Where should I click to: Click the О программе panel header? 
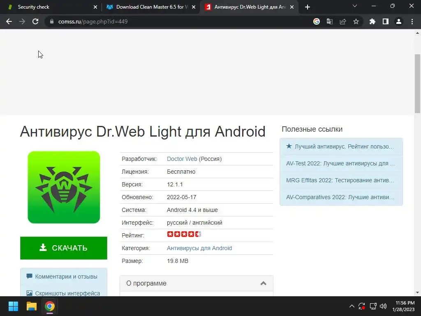(x=197, y=283)
